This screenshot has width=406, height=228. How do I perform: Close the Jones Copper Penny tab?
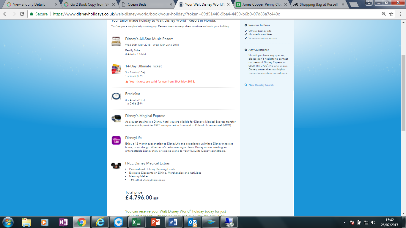point(286,4)
